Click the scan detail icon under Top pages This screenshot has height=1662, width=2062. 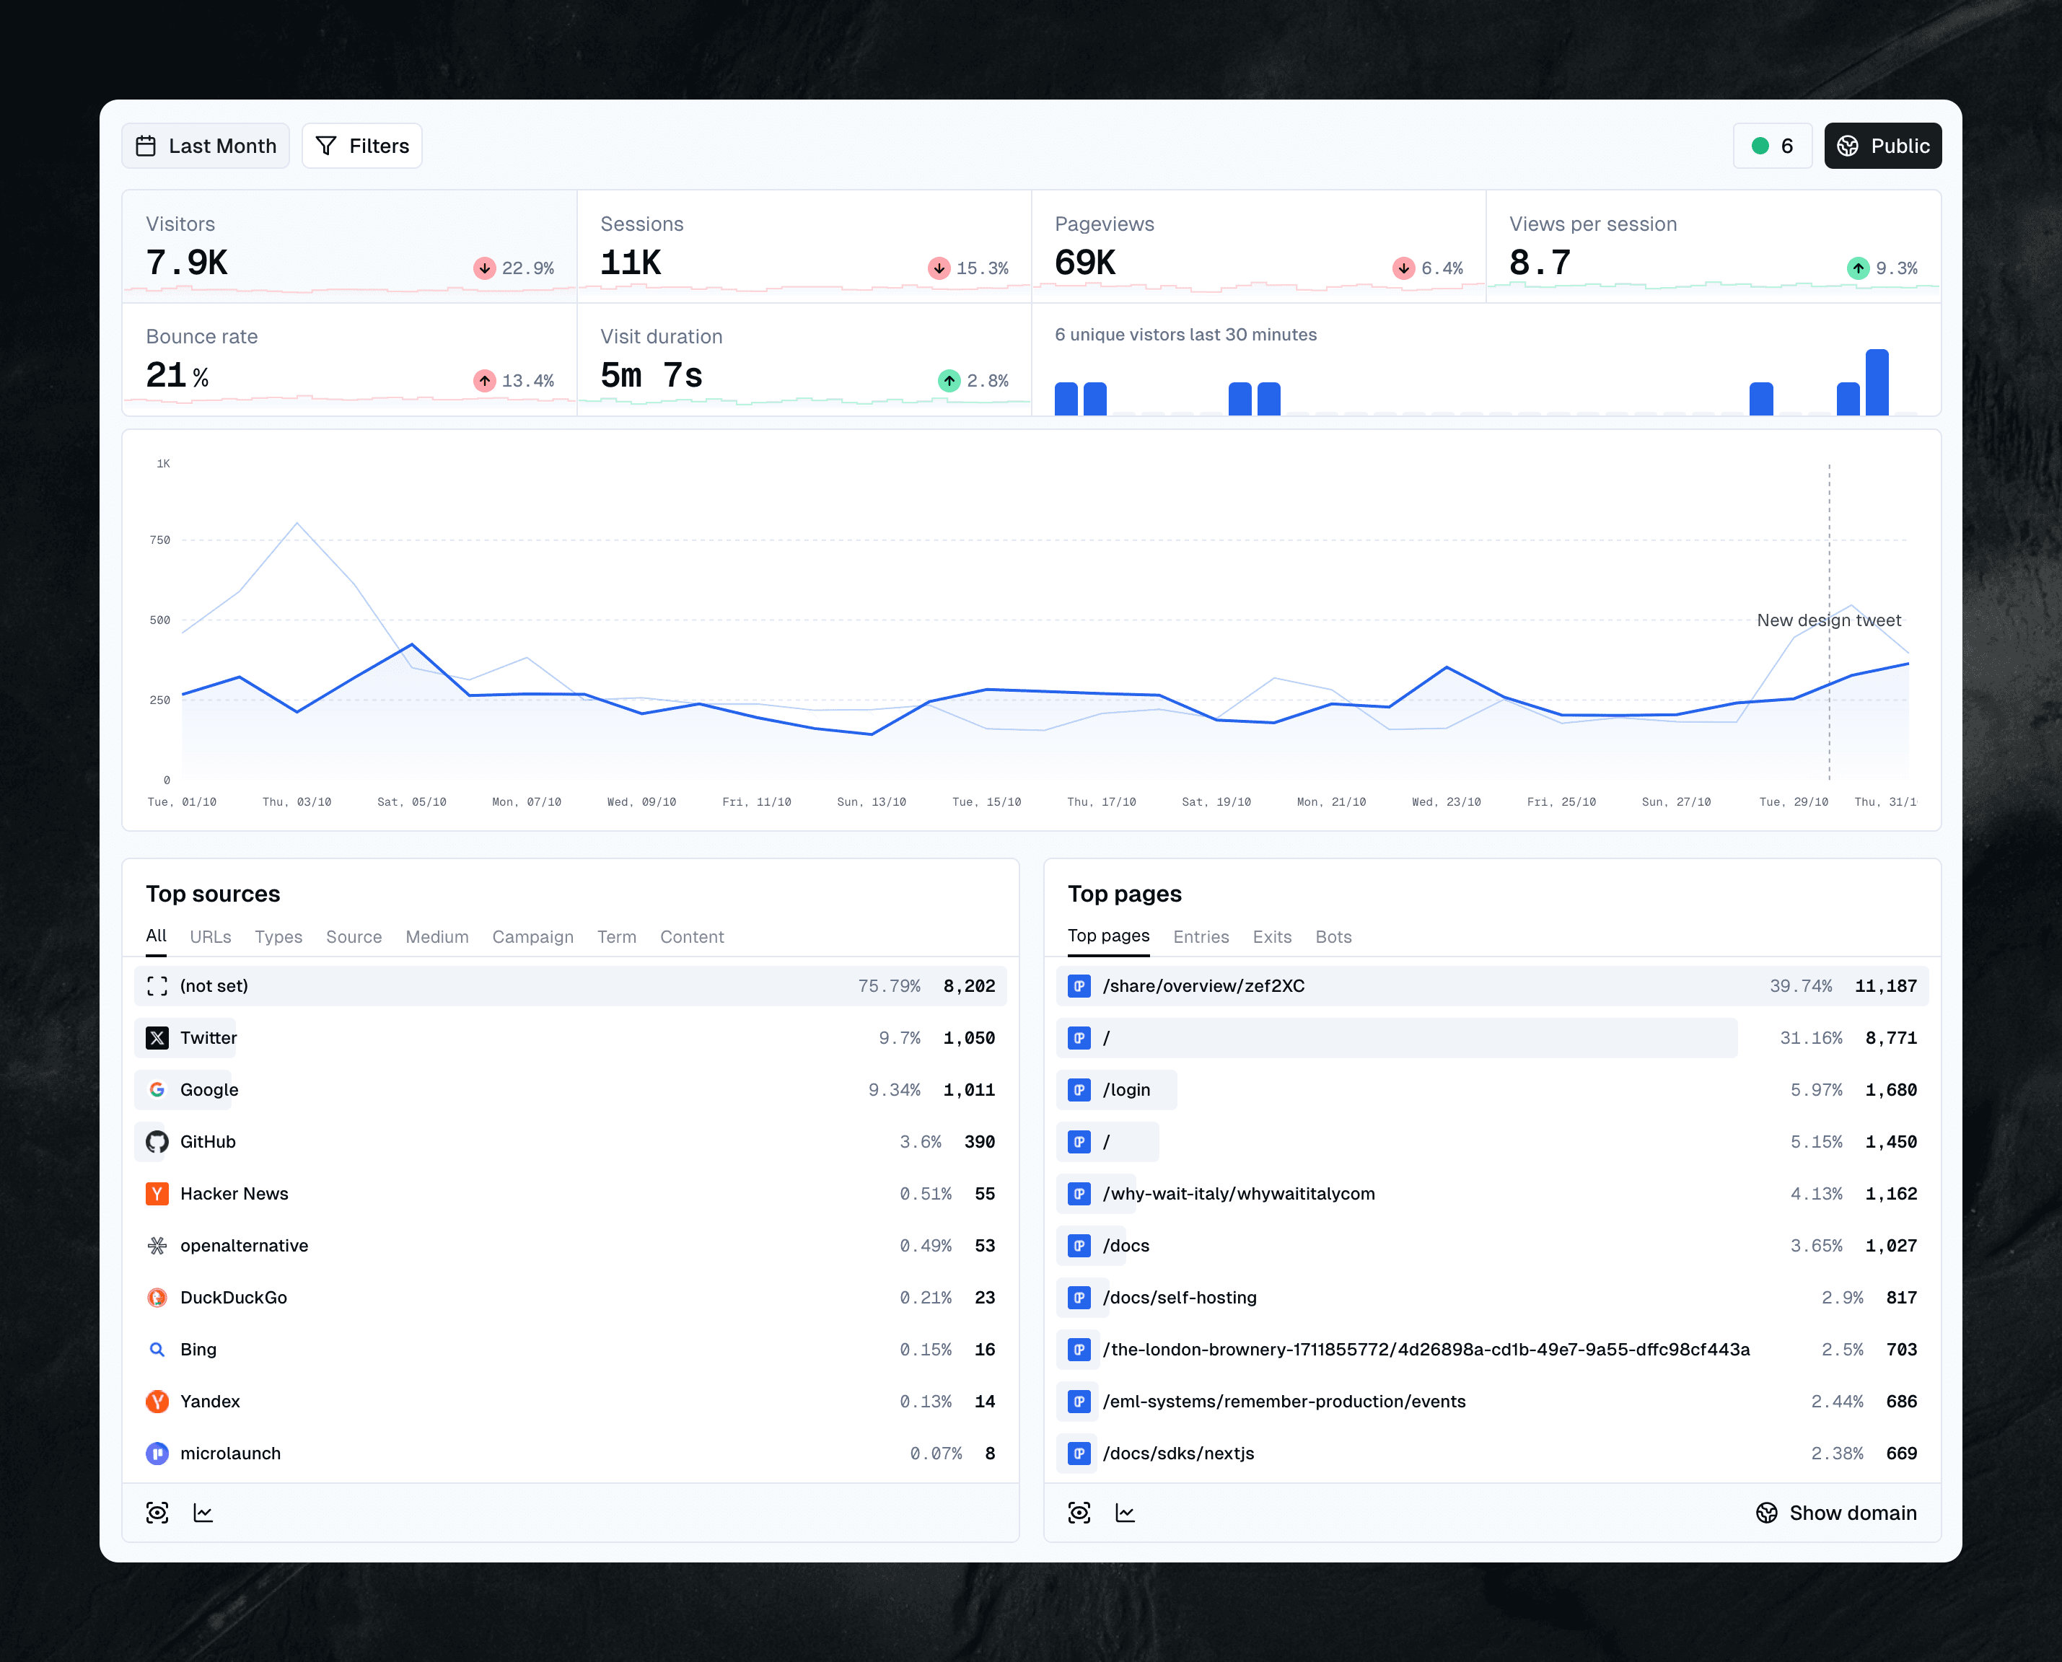[x=1079, y=1513]
